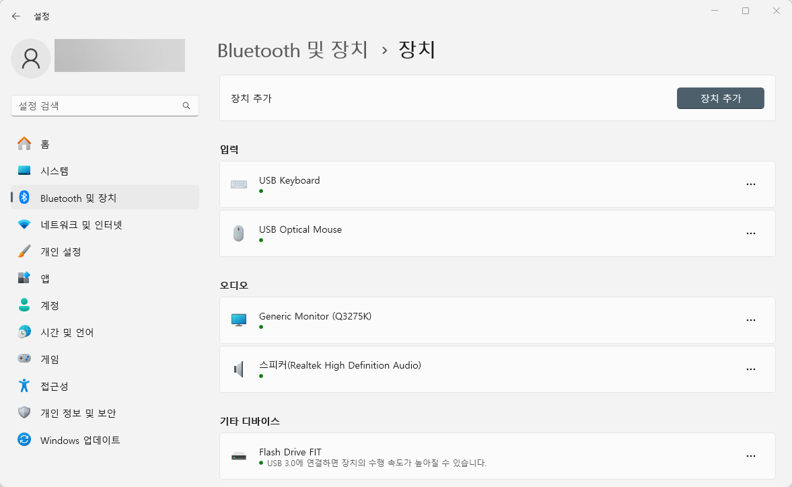
Task: Click the Windows 업데이트 sync icon
Action: coord(24,439)
